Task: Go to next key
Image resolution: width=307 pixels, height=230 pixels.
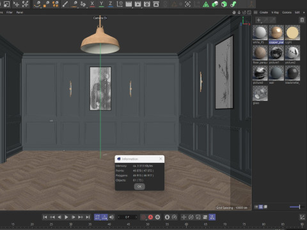Action: (81, 217)
